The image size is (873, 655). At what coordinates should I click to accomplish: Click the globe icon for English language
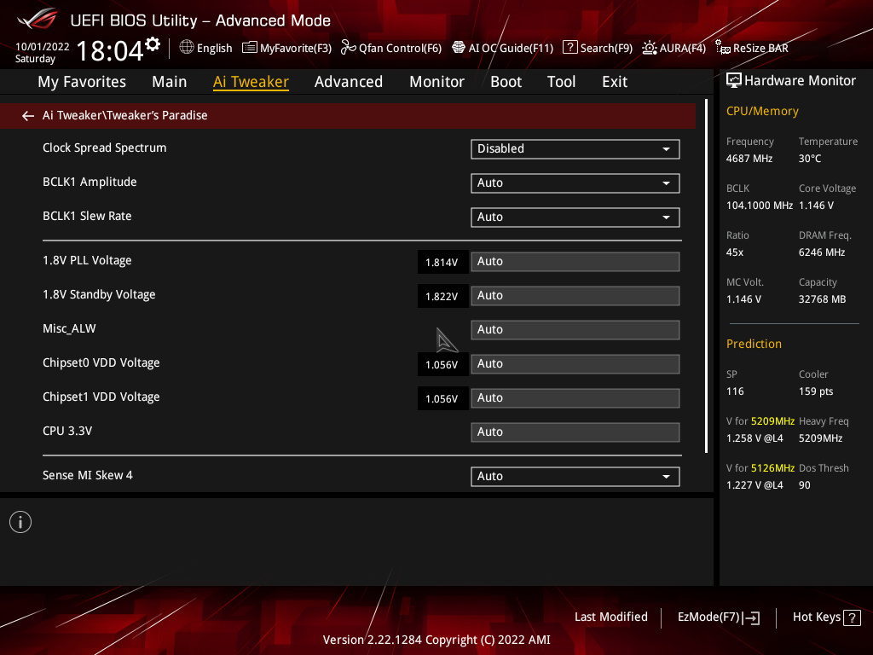click(187, 48)
